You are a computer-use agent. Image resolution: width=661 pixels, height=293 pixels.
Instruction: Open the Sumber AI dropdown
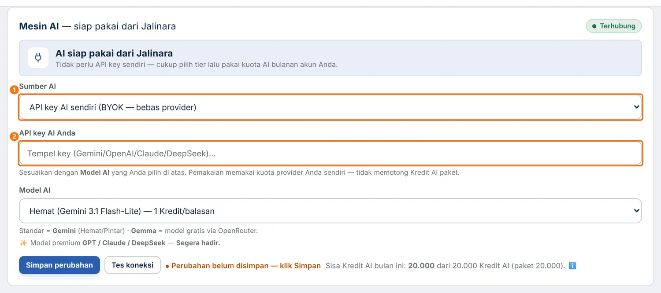[330, 107]
